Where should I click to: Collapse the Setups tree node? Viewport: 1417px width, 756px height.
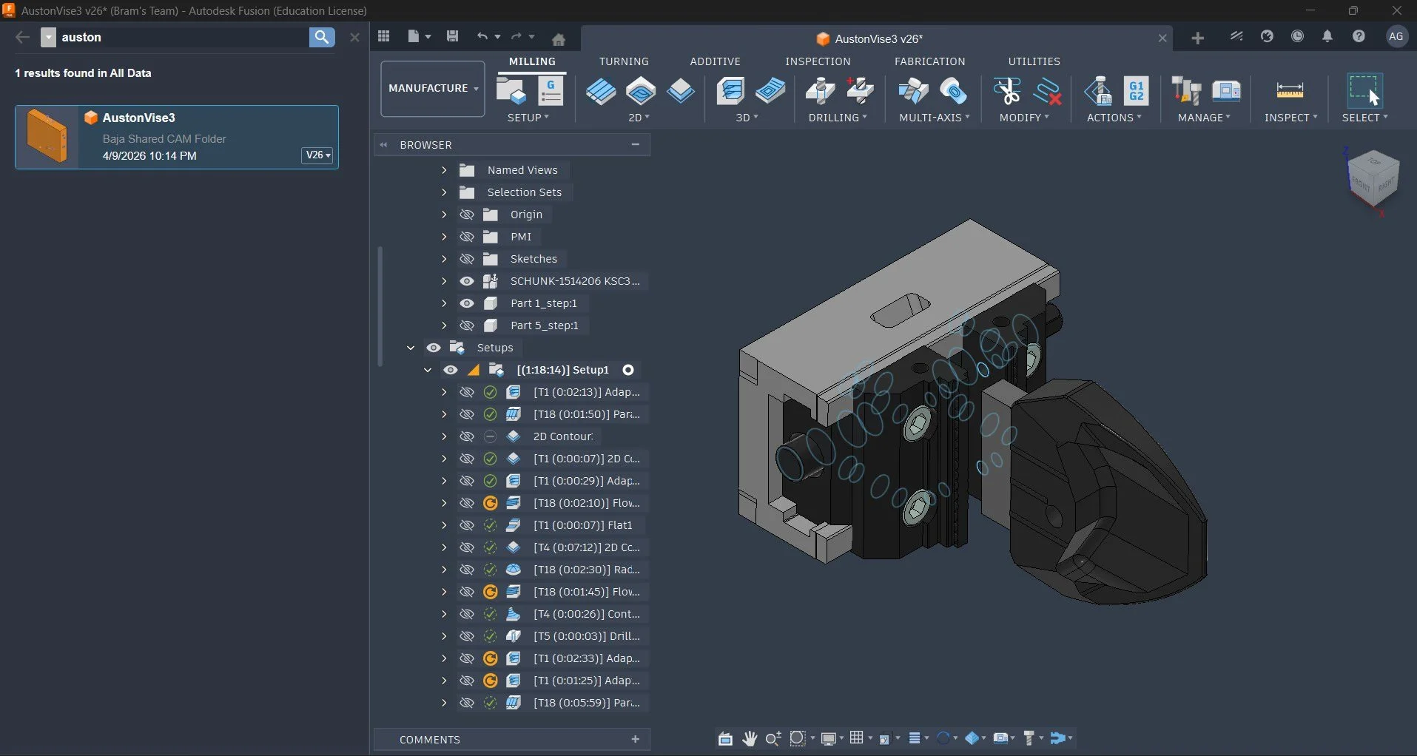click(411, 348)
